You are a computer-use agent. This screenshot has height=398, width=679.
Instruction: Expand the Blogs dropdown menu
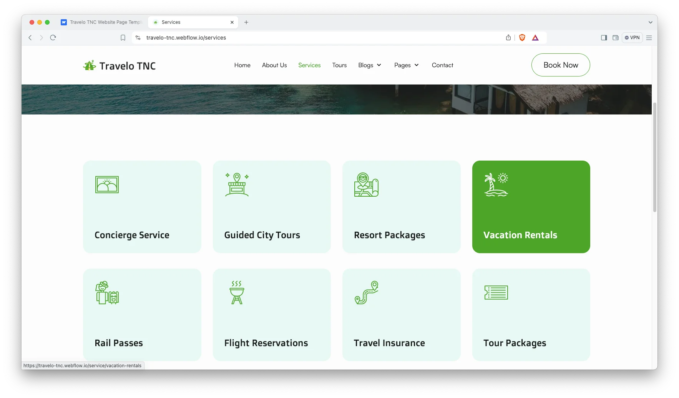370,65
